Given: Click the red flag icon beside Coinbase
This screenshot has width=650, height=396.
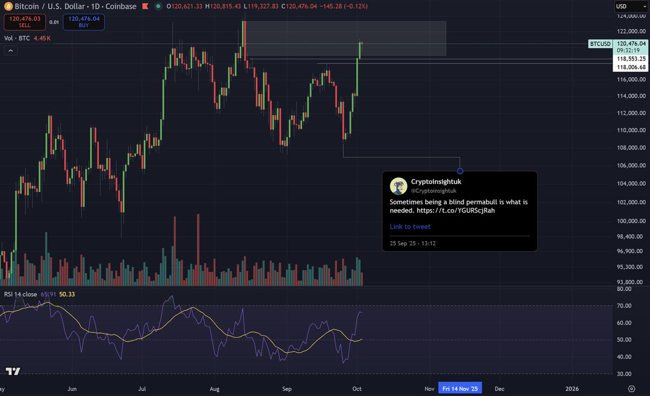Looking at the screenshot, I should coord(145,7).
